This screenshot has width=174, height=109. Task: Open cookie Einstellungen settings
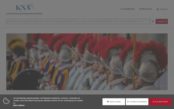(x=114, y=102)
